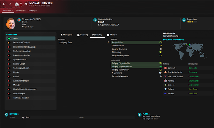
Task: Click the back arrow icon
Action: [4, 4]
